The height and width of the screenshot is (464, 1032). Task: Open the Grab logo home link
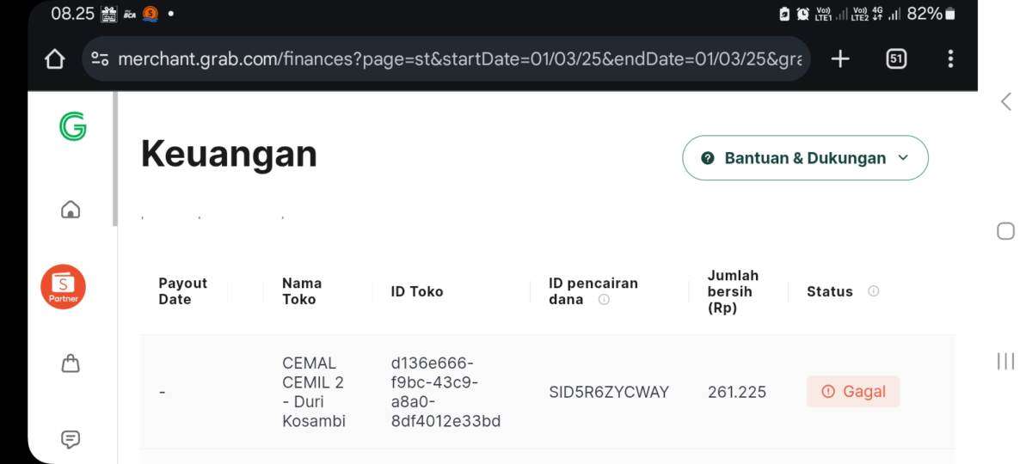(73, 126)
